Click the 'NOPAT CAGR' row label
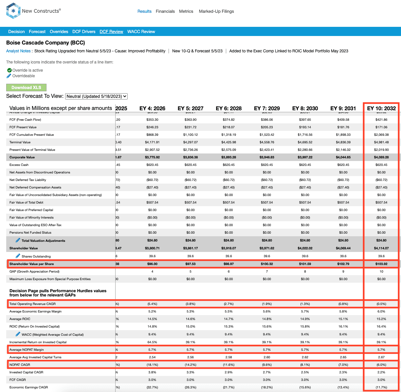The width and height of the screenshot is (401, 392). click(x=20, y=365)
